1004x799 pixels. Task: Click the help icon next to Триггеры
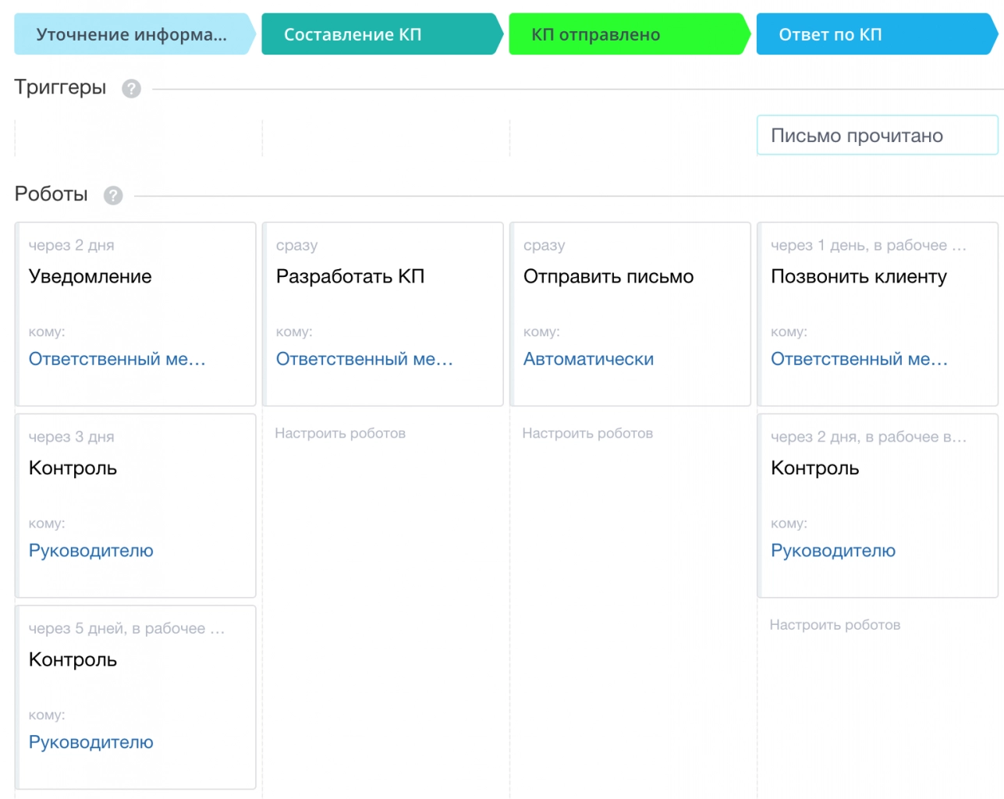[131, 89]
